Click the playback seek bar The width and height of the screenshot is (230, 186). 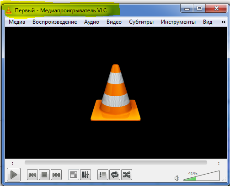tap(116, 162)
